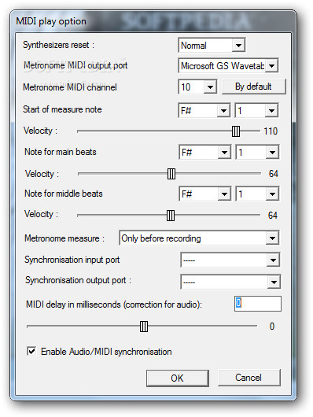Click the Synthesizers reset label

(x=58, y=45)
